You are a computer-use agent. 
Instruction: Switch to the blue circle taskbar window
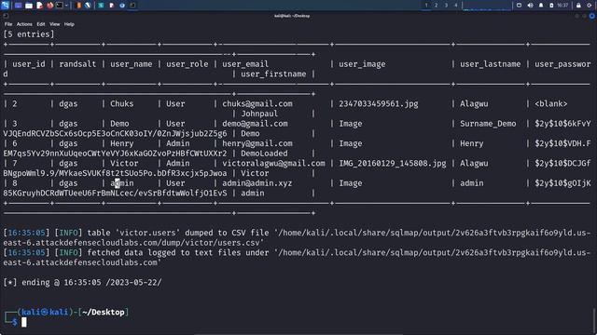[x=122, y=6]
